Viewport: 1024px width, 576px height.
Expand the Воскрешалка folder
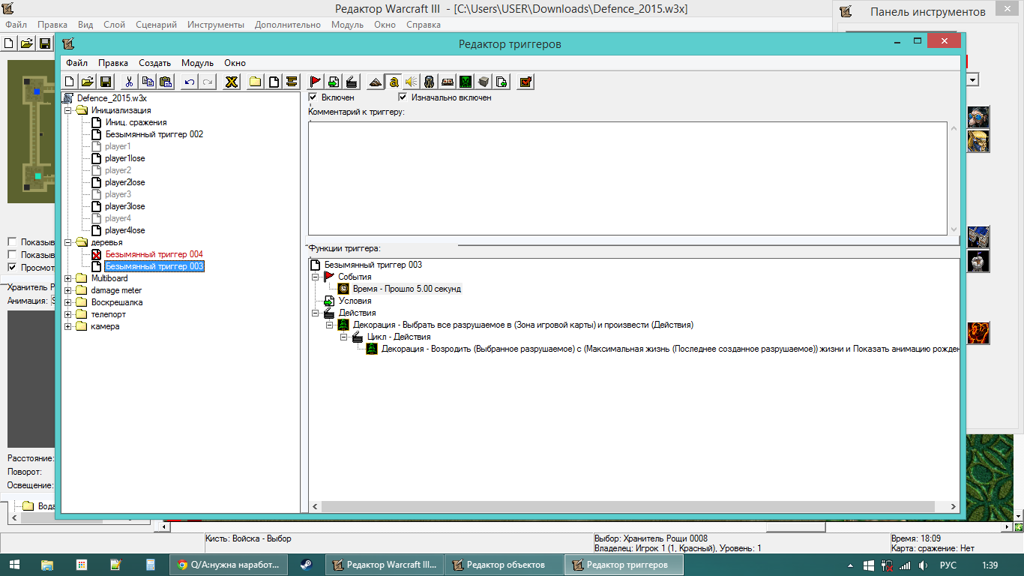[x=68, y=302]
